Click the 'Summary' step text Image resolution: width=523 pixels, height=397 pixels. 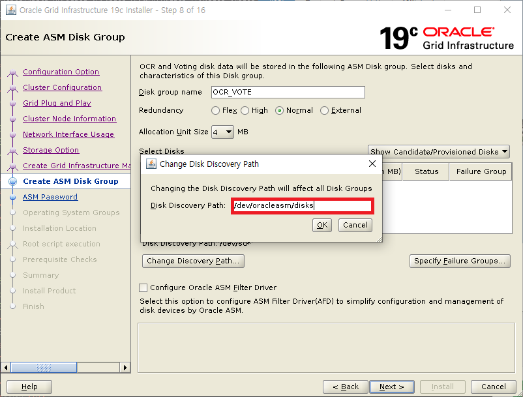point(40,275)
